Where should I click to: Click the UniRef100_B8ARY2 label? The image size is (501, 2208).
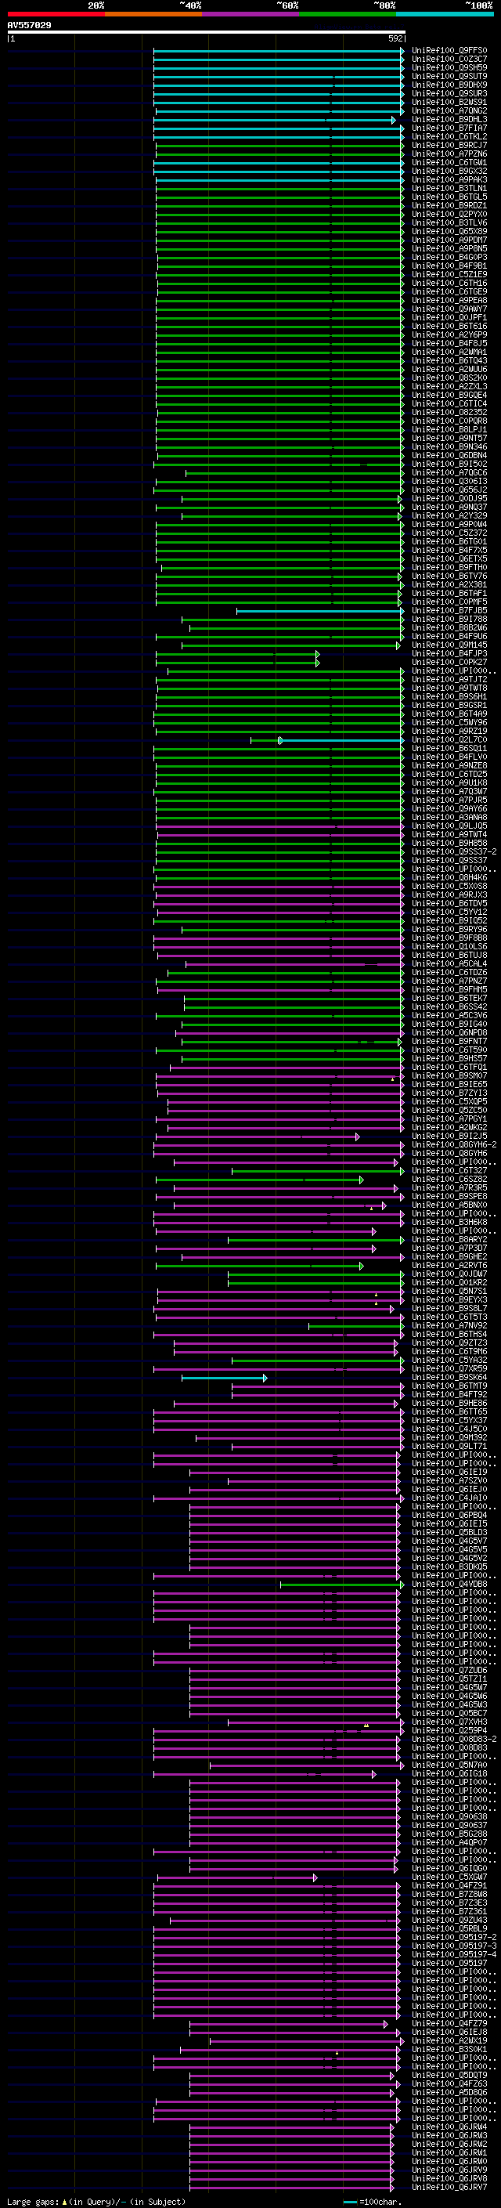pyautogui.click(x=449, y=1240)
